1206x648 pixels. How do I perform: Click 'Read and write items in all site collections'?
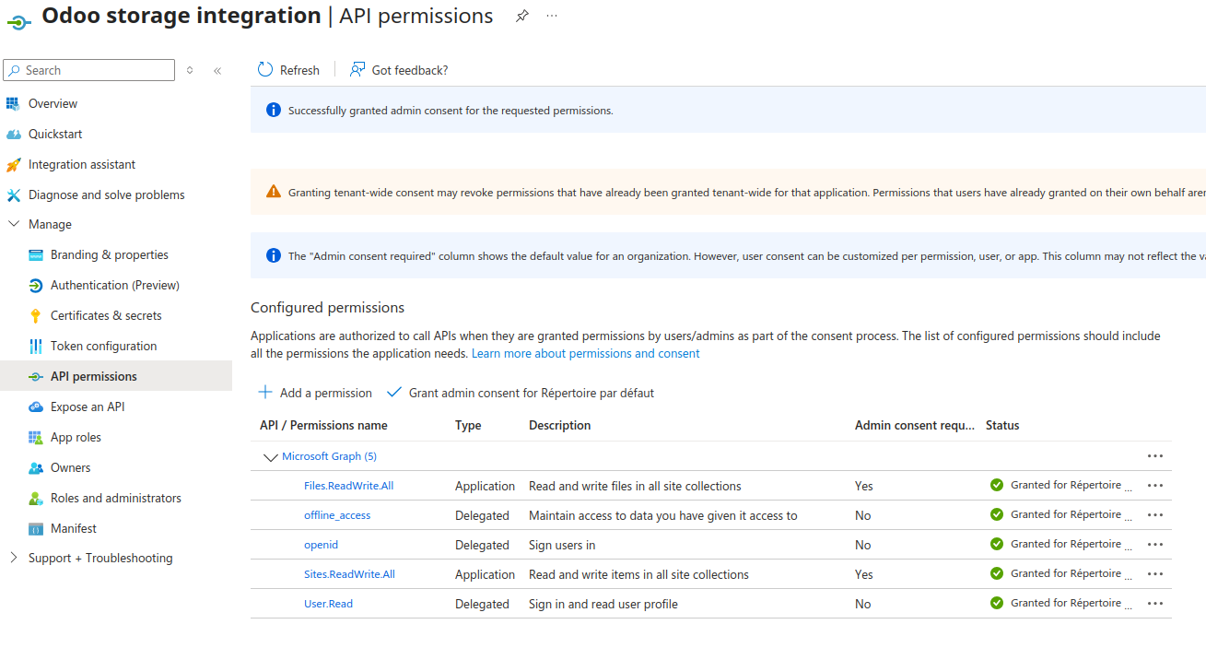click(x=638, y=574)
